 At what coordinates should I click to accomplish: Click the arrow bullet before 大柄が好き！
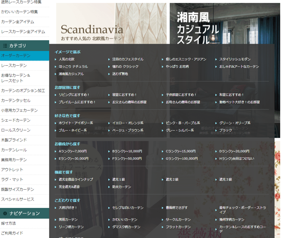56,208
